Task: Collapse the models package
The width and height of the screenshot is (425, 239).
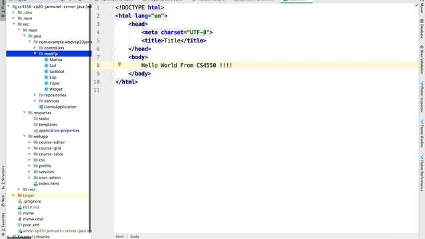Action: pos(35,54)
